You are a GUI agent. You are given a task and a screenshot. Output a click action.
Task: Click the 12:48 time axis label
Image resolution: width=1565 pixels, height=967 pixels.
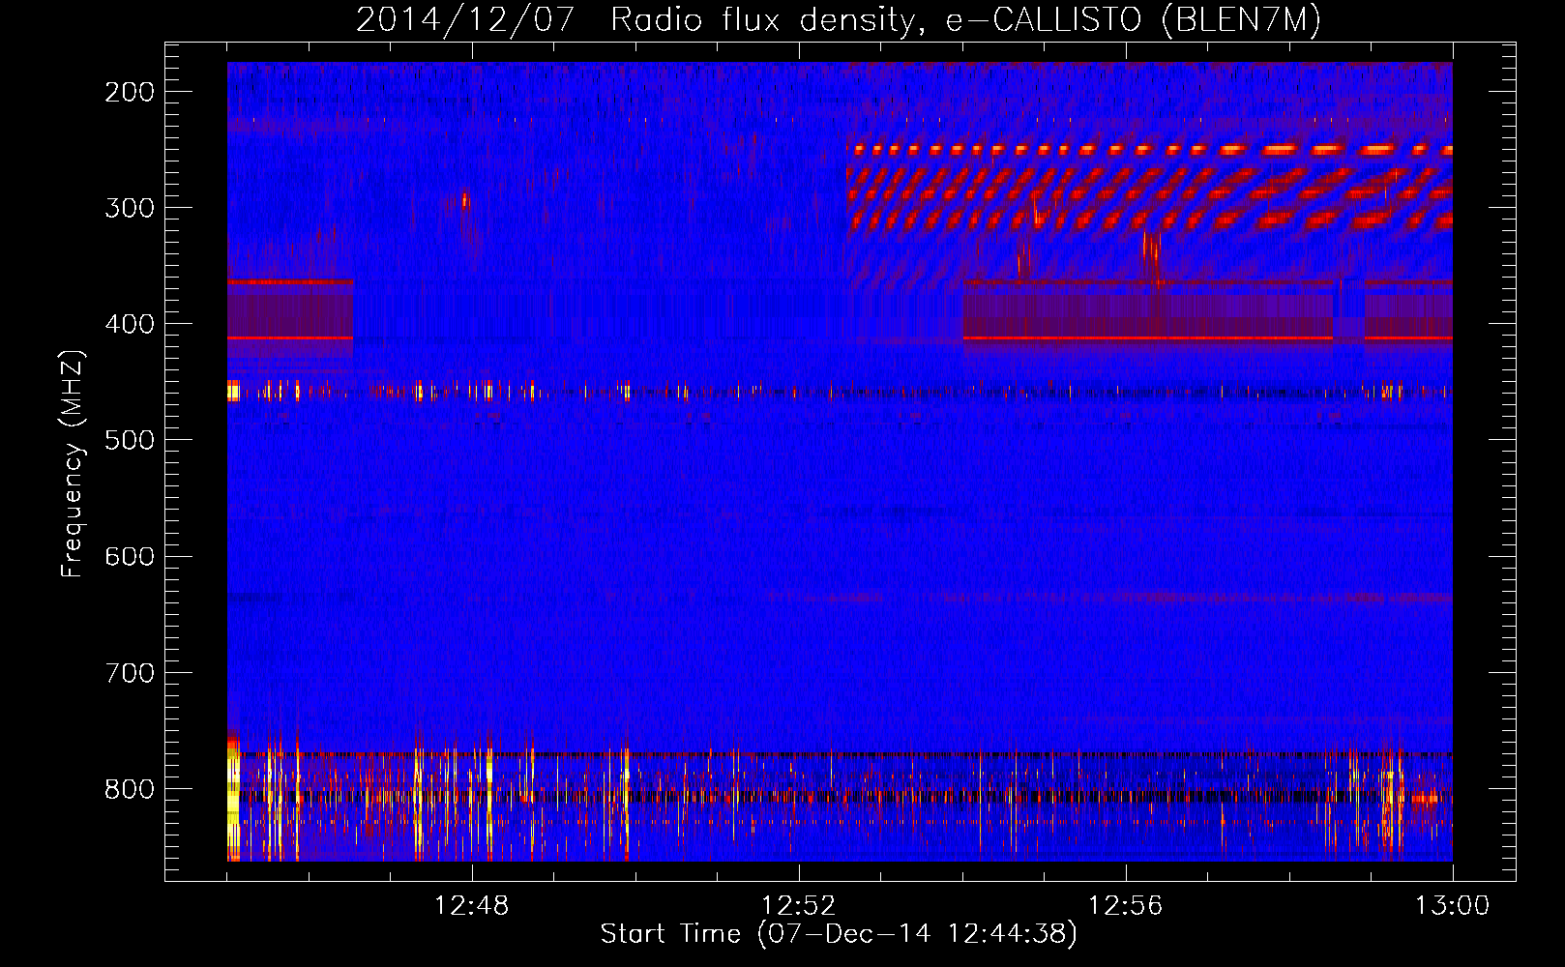472,906
